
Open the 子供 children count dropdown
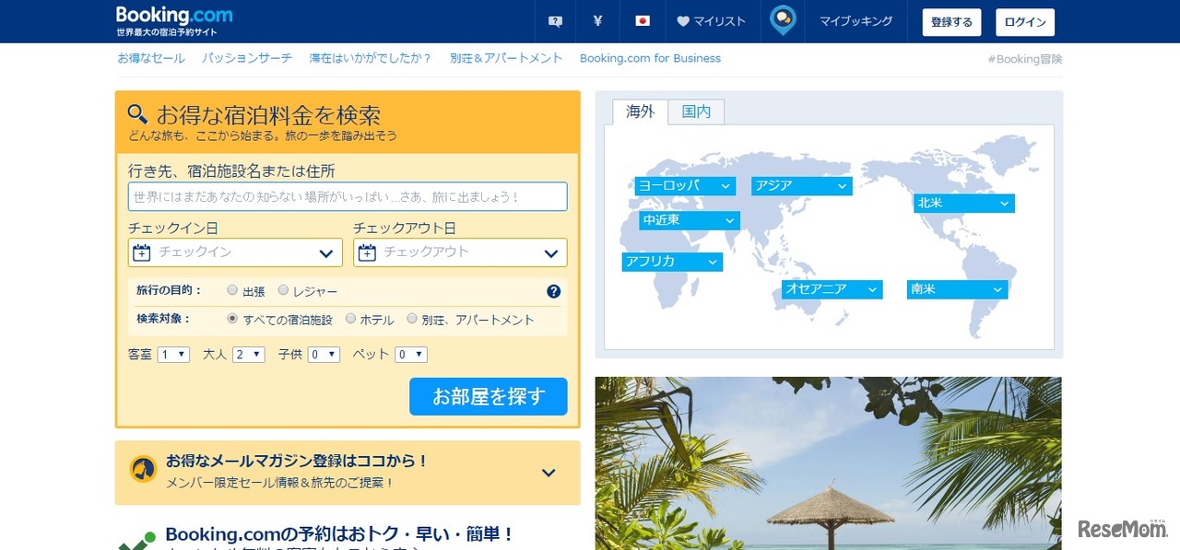(324, 355)
